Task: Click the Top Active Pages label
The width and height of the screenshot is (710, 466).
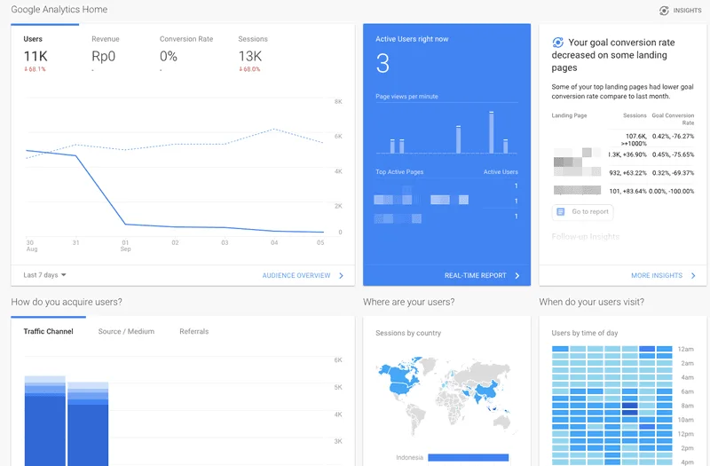Action: tap(399, 172)
